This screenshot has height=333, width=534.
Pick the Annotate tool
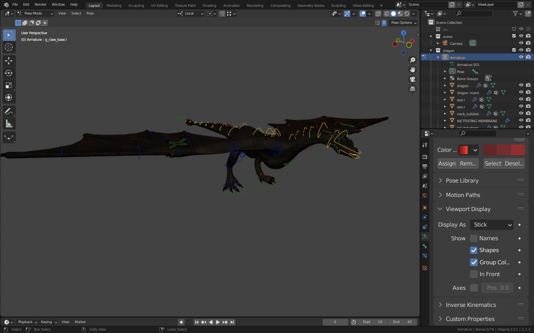[9, 111]
